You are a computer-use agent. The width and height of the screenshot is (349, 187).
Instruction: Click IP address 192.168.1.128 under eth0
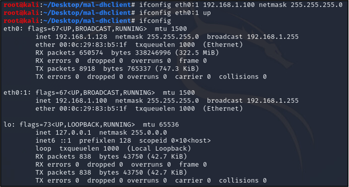point(81,37)
